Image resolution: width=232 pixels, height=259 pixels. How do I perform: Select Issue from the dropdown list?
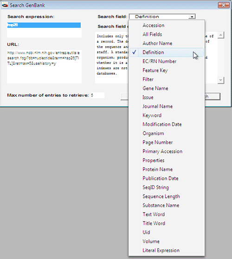coord(167,97)
